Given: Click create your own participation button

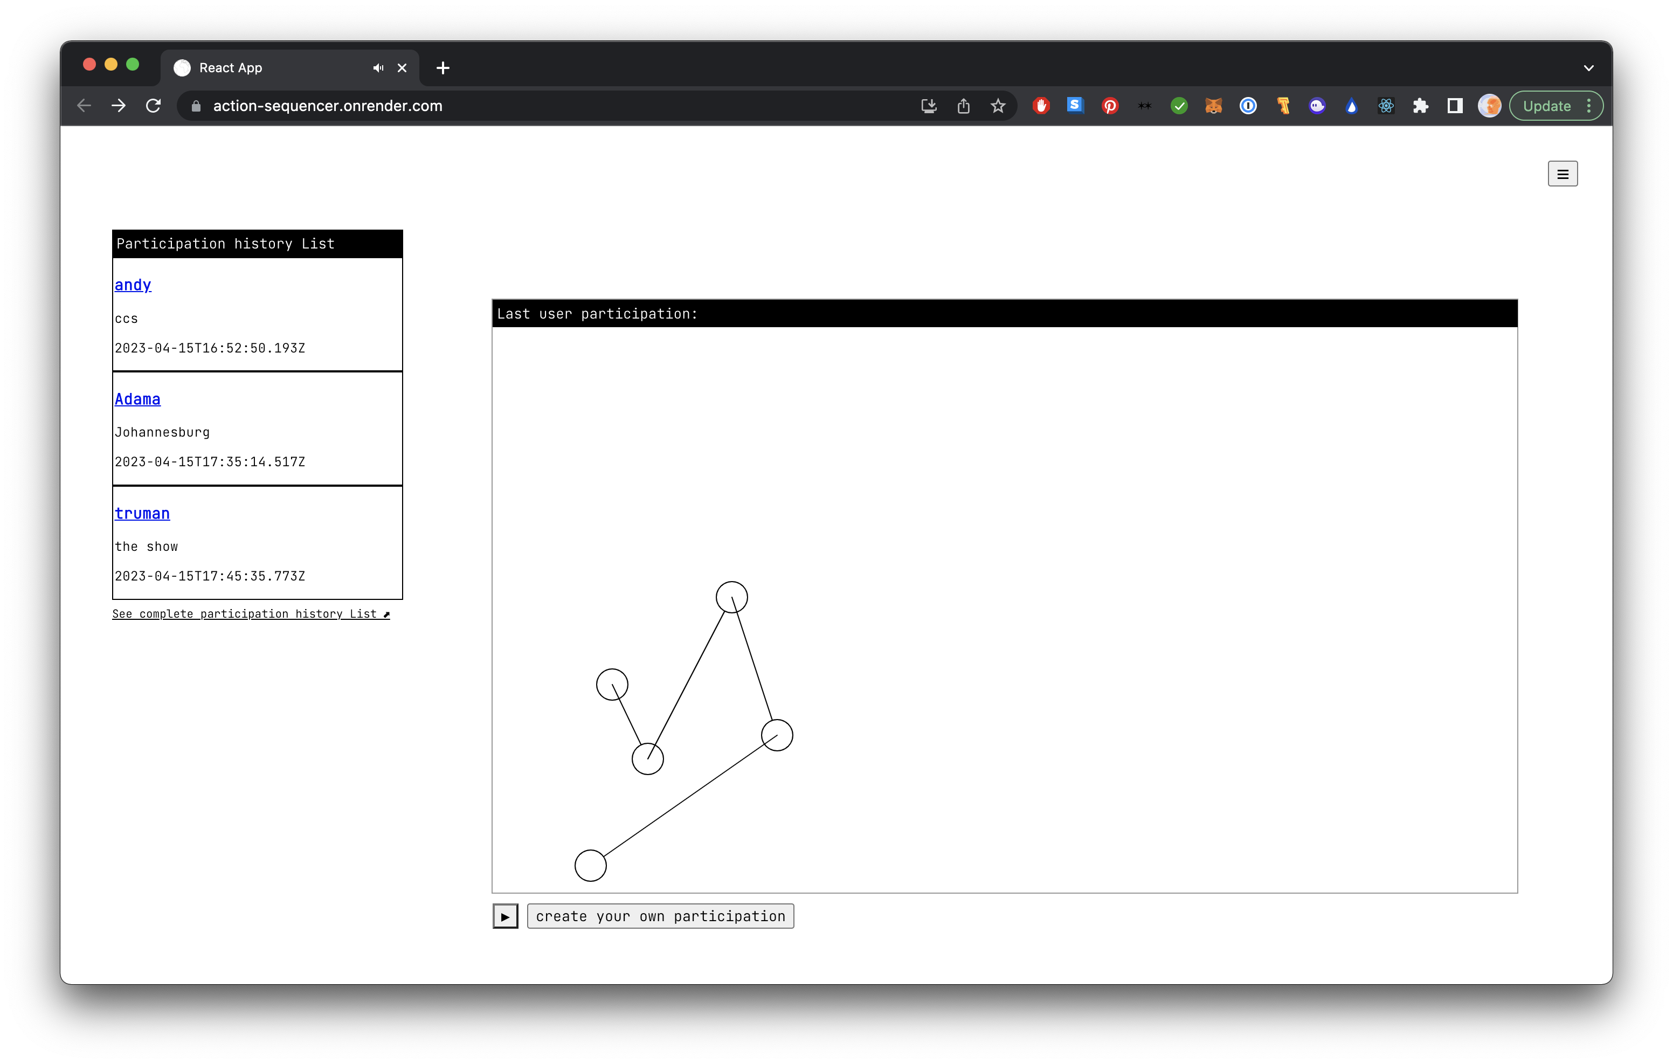Looking at the screenshot, I should pos(660,916).
